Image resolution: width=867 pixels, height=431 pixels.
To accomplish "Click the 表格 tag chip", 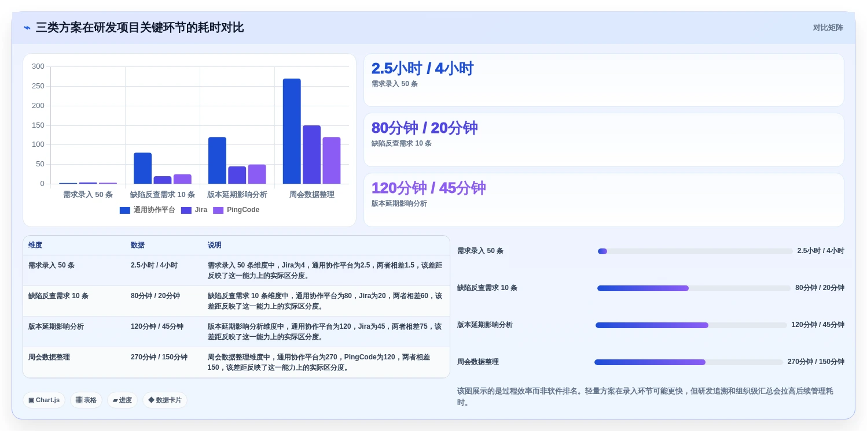I will click(x=86, y=400).
